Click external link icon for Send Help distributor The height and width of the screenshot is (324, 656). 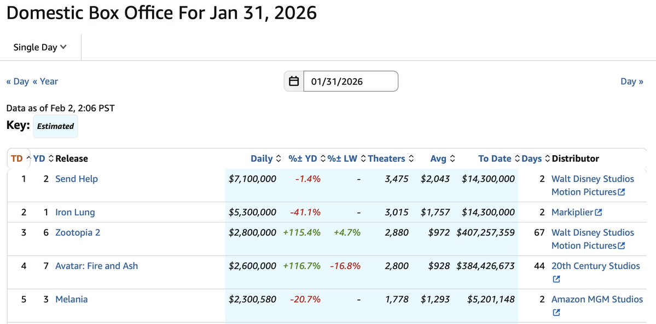coord(622,192)
